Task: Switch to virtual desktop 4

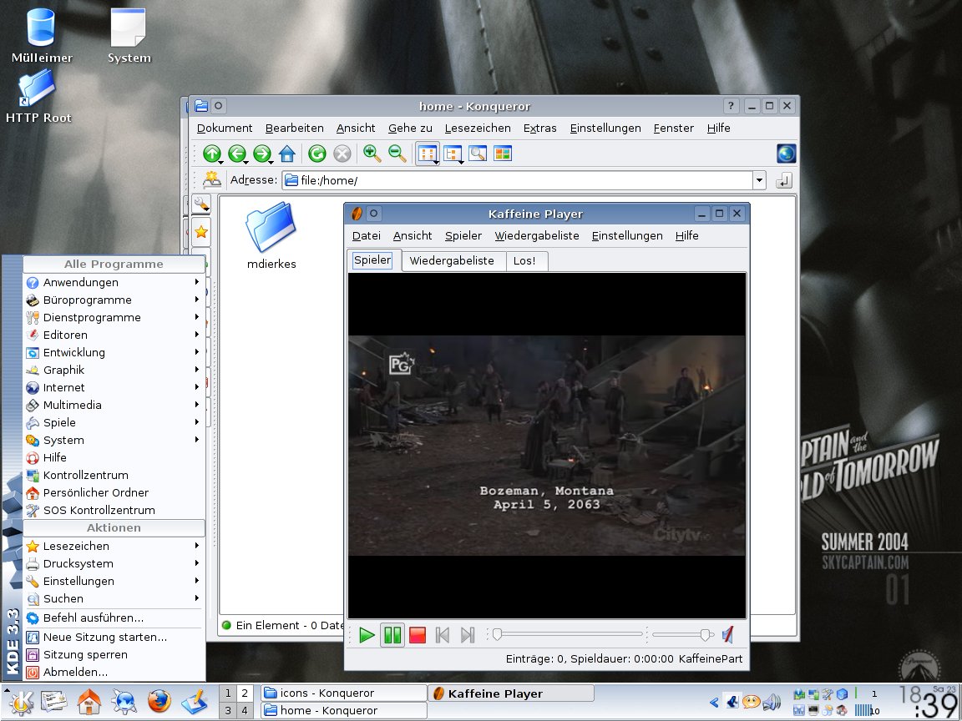Action: [x=244, y=711]
